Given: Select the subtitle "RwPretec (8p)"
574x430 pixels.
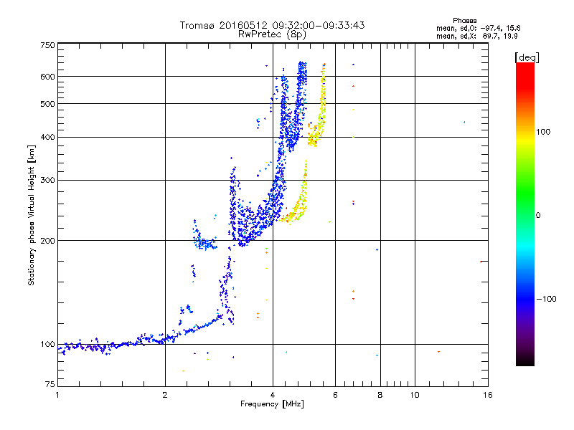Looking at the screenshot, I should [272, 34].
